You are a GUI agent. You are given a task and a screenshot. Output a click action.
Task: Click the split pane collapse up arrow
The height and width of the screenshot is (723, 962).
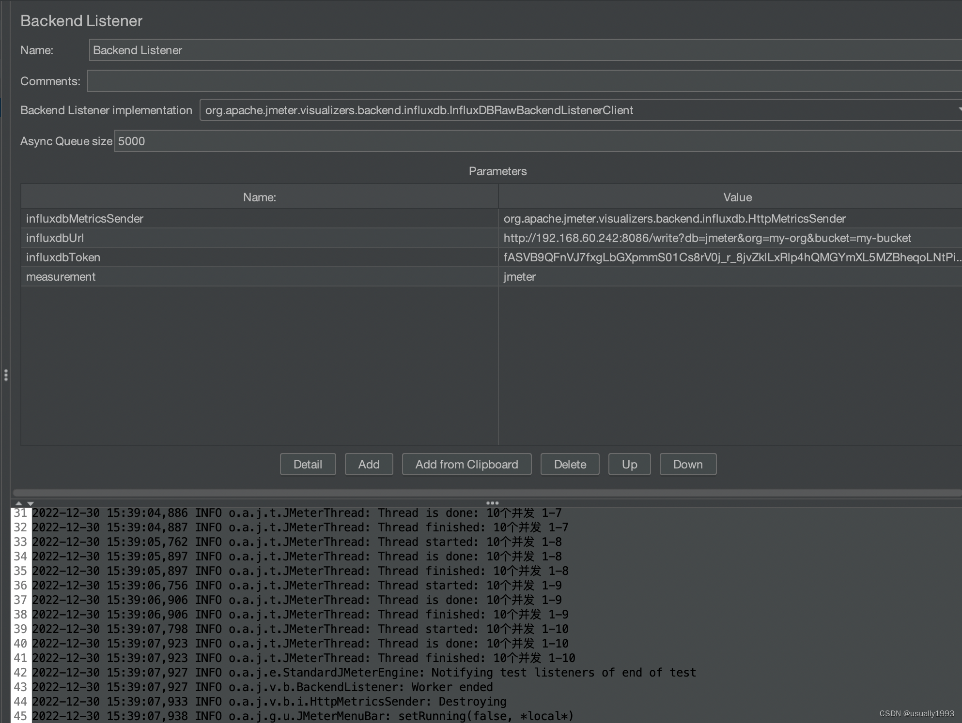click(19, 504)
